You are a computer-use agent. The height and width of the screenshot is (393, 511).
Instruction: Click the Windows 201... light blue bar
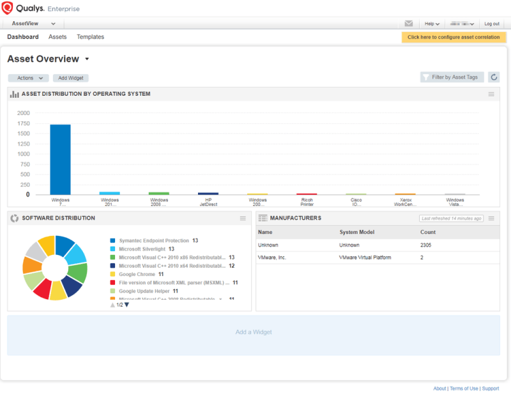click(109, 194)
